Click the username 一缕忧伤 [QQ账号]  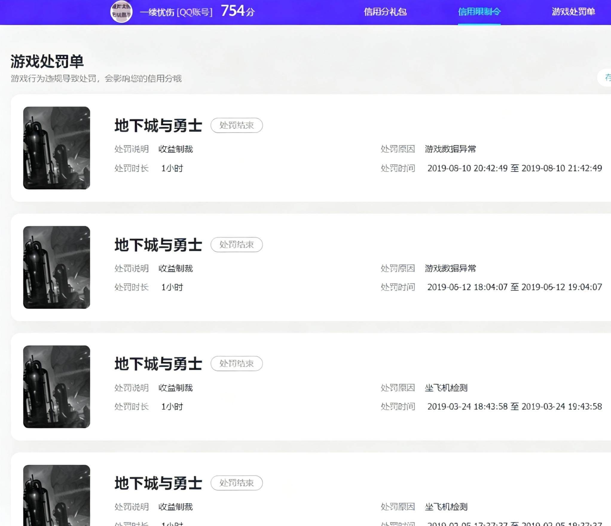pyautogui.click(x=176, y=12)
